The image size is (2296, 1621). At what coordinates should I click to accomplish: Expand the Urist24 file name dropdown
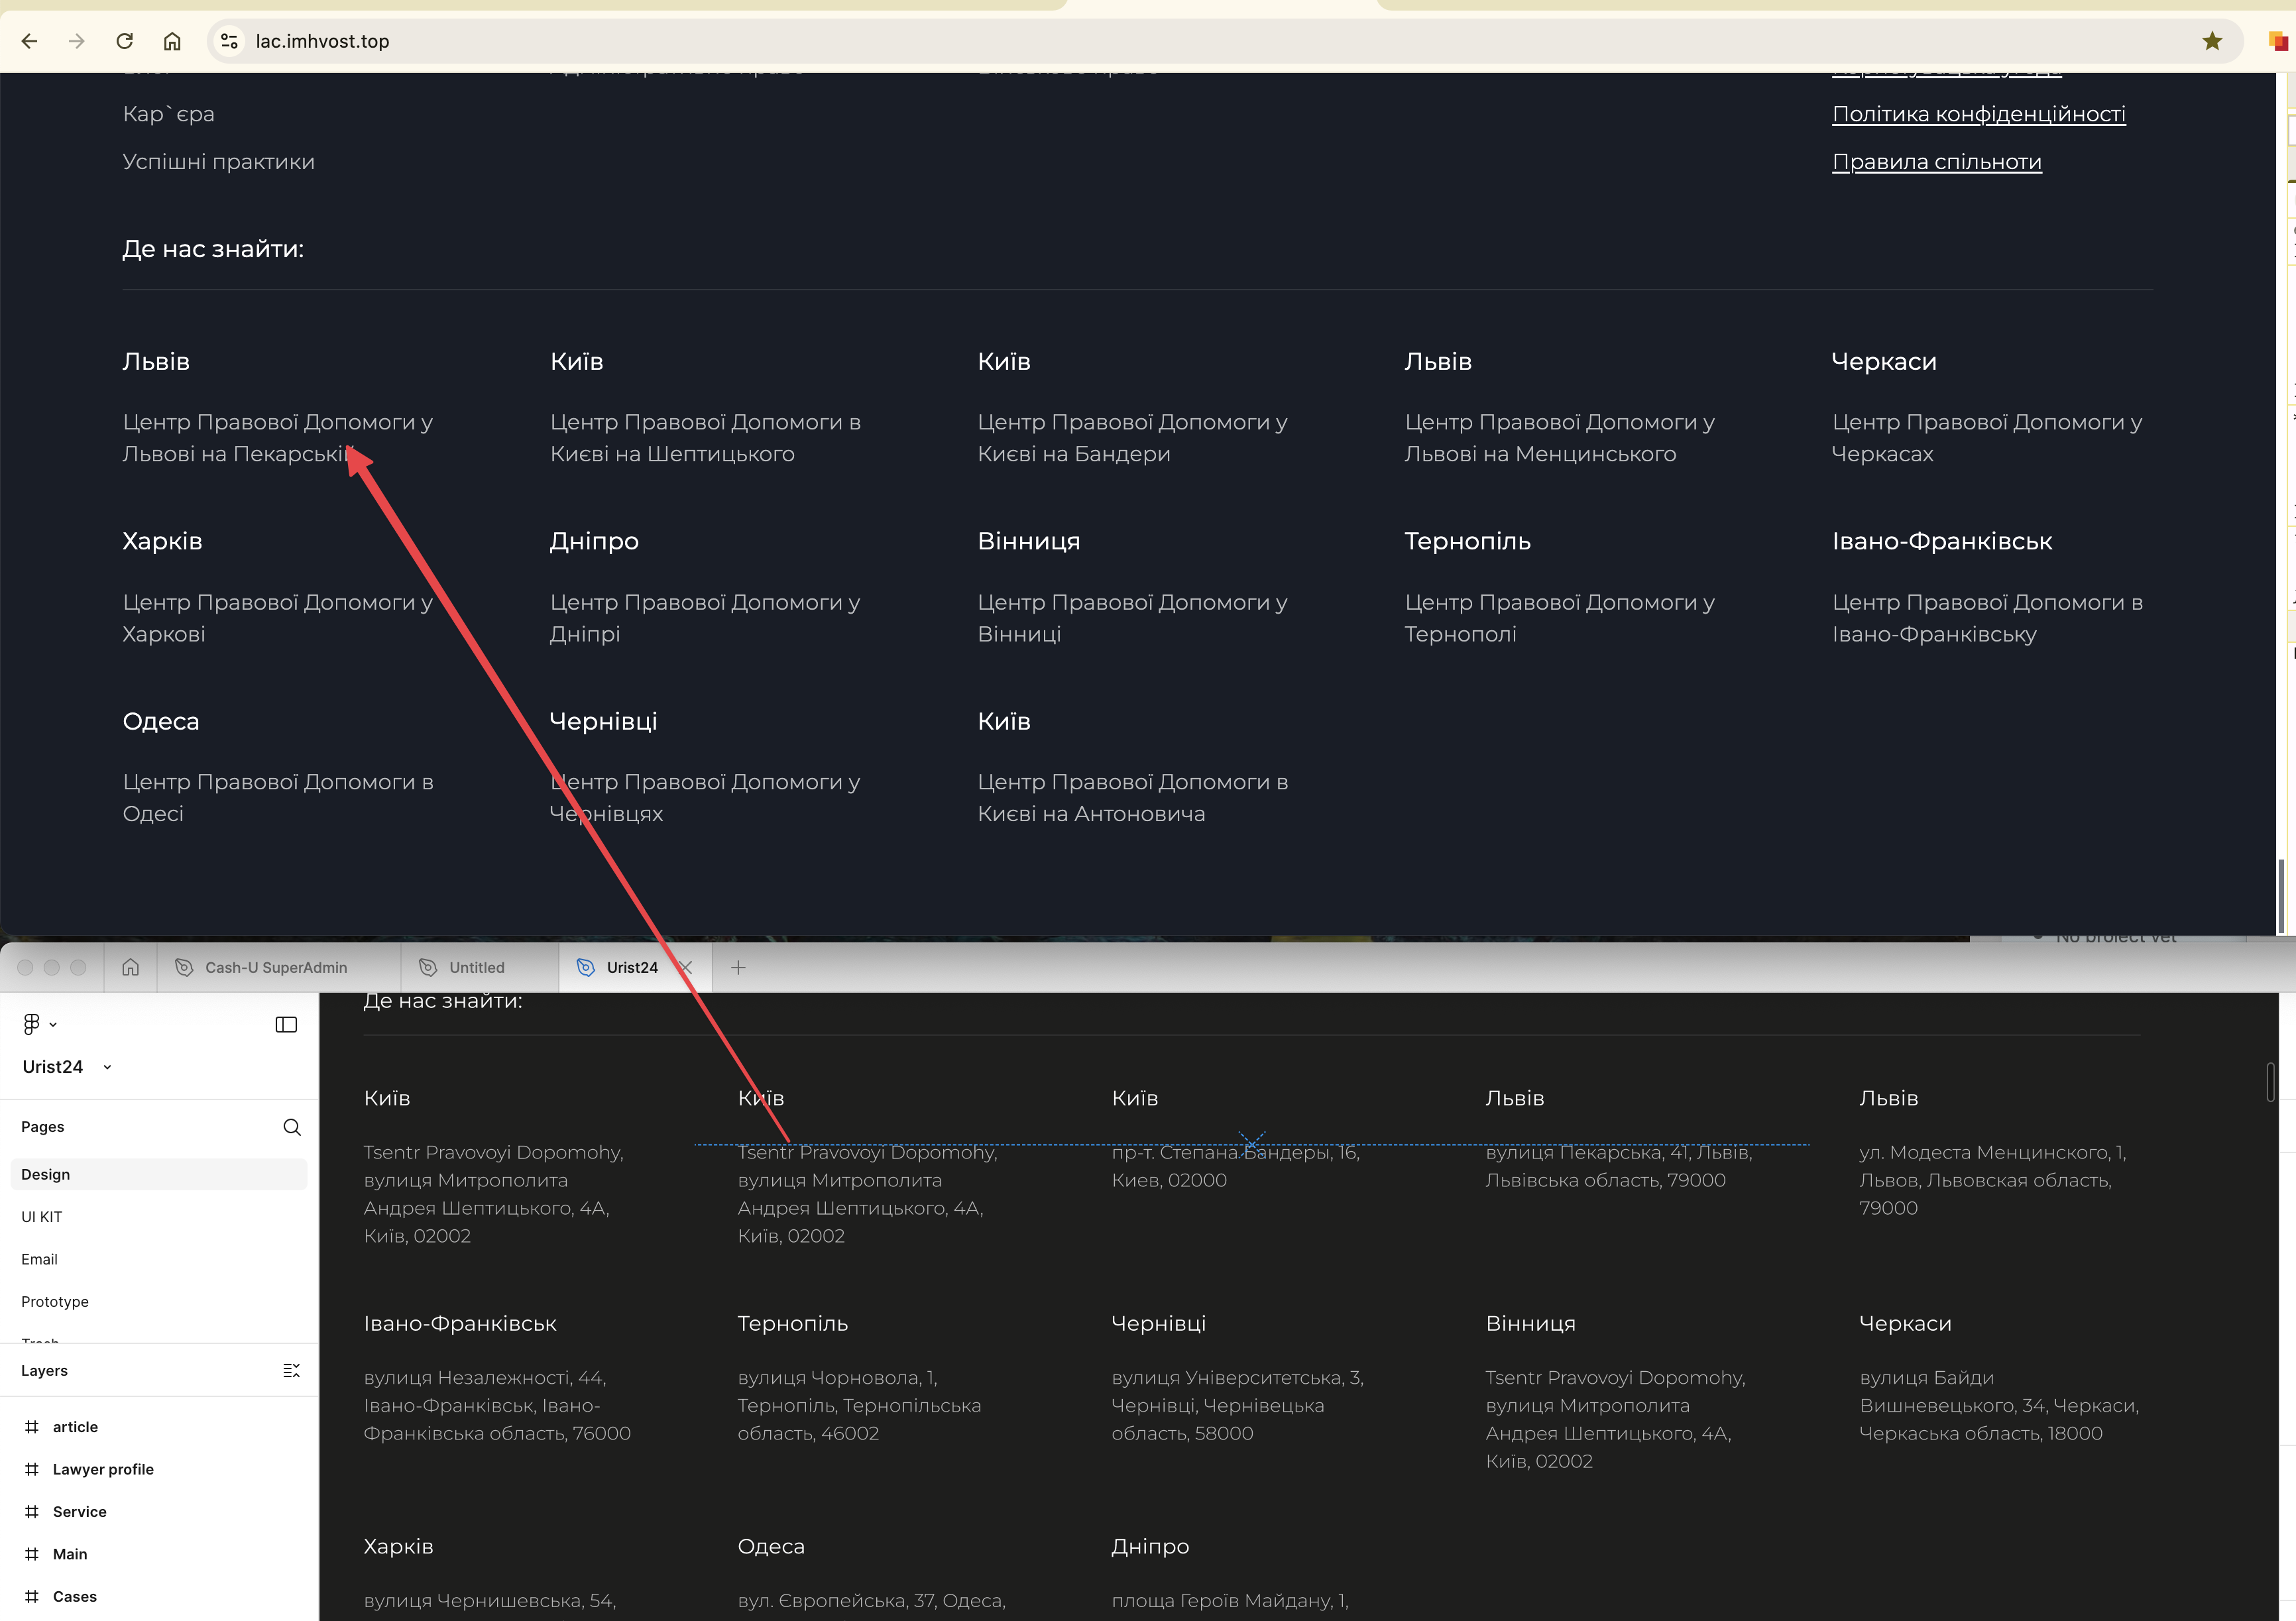tap(107, 1067)
